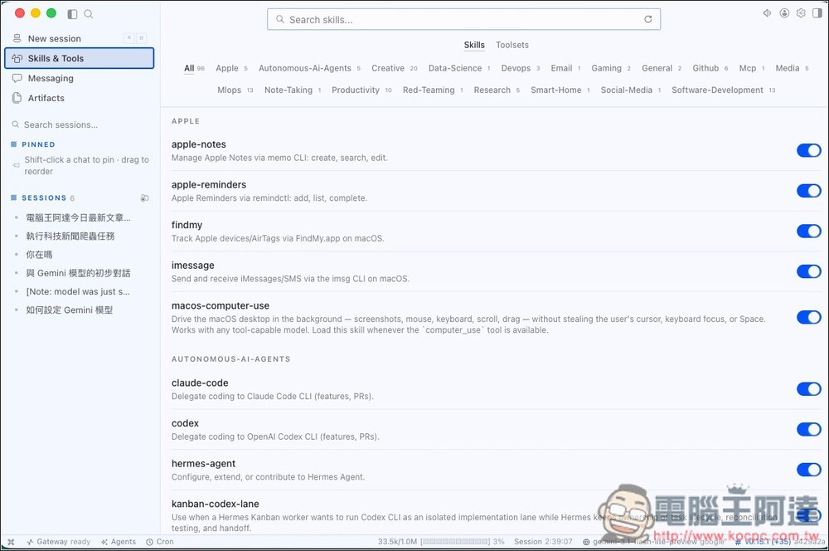829x551 pixels.
Task: Filter skills by Data-Science category
Action: coord(459,68)
